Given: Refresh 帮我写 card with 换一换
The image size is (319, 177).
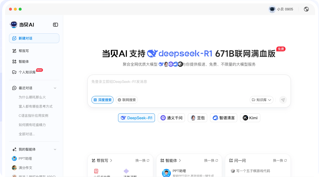Looking at the screenshot, I should pos(143,161).
